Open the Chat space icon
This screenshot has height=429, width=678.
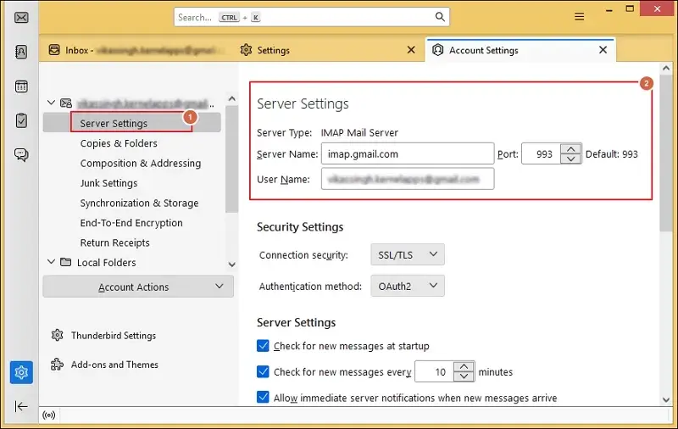(21, 154)
